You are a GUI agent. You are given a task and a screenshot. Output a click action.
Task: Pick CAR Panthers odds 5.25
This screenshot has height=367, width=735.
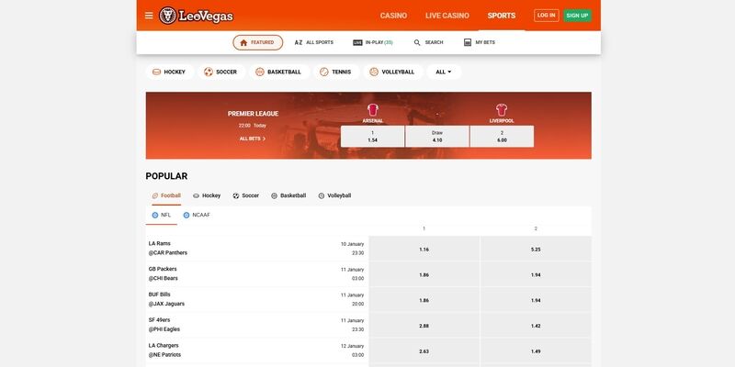click(x=536, y=250)
